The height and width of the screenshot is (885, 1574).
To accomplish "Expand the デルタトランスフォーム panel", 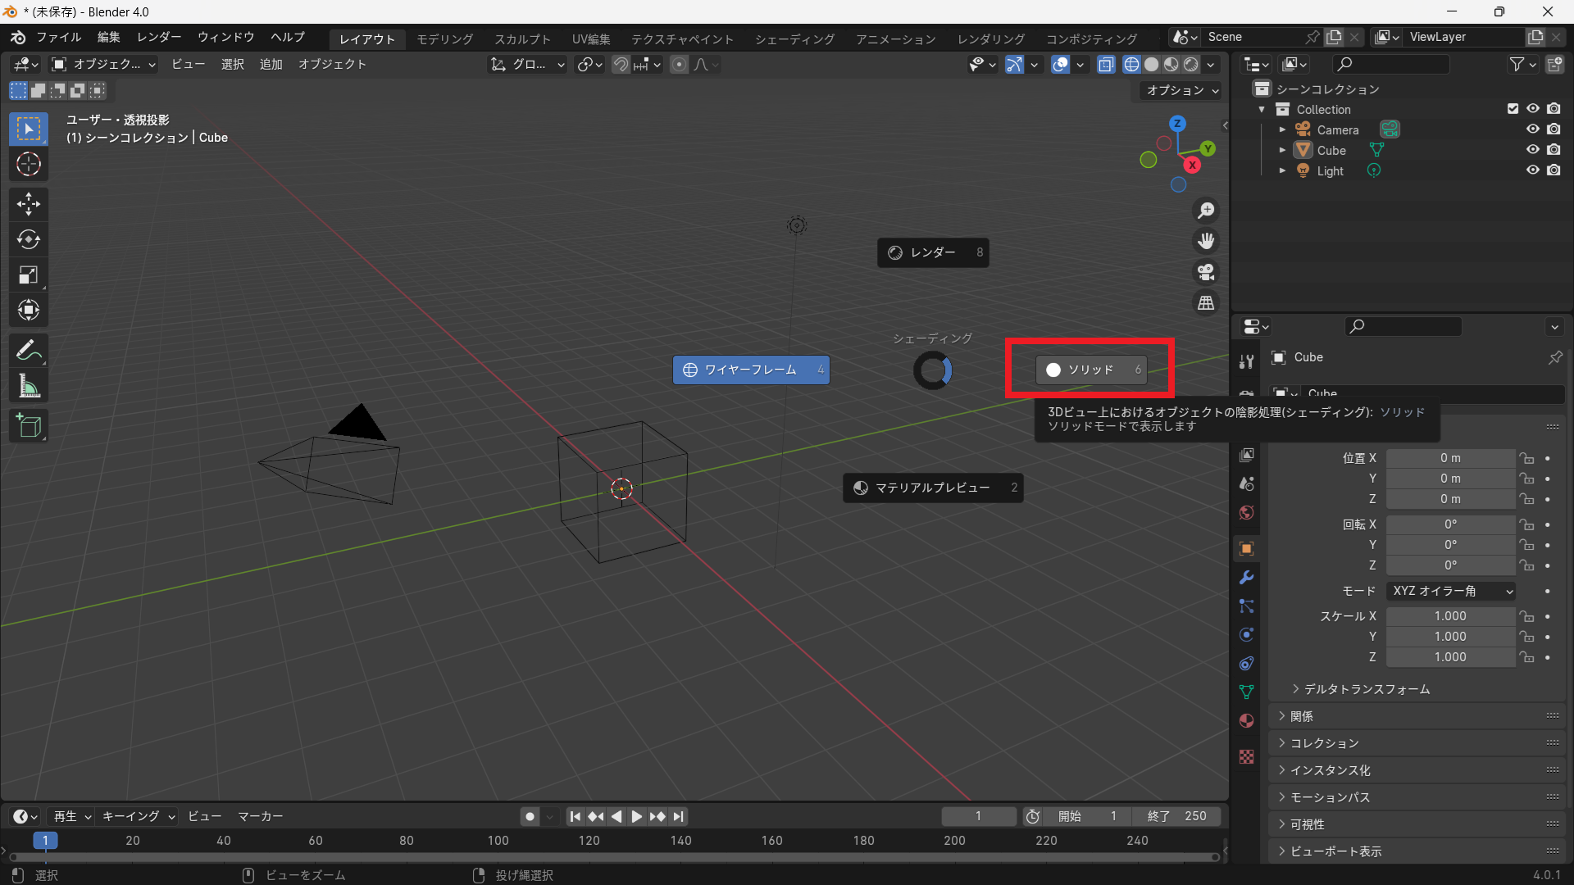I will click(x=1366, y=689).
